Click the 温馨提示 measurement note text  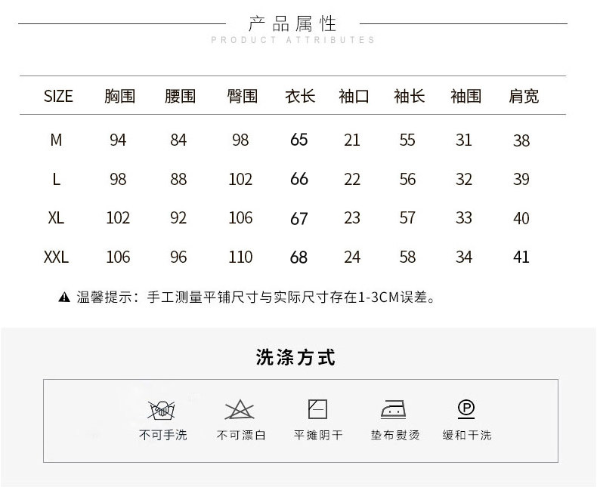point(257,297)
